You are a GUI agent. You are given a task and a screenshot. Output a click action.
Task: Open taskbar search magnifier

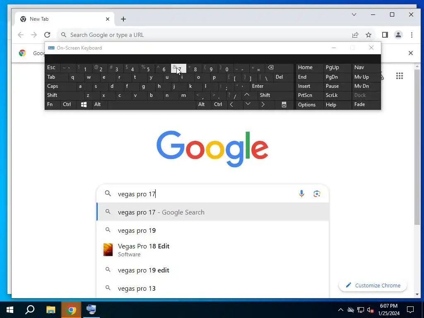click(x=30, y=310)
